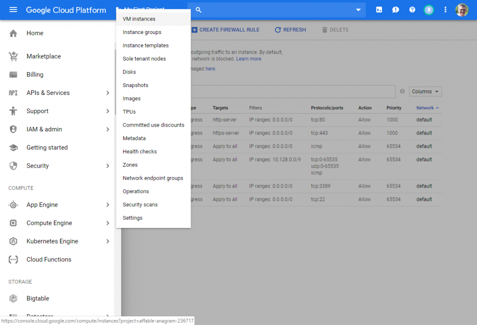Expand App Engine submenu chevron
The width and height of the screenshot is (477, 325).
pos(108,205)
